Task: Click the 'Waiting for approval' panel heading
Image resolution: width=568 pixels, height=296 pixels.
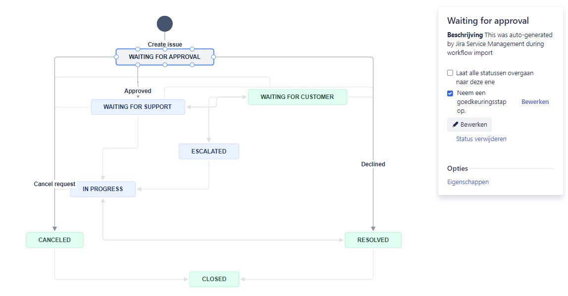Action: point(488,21)
